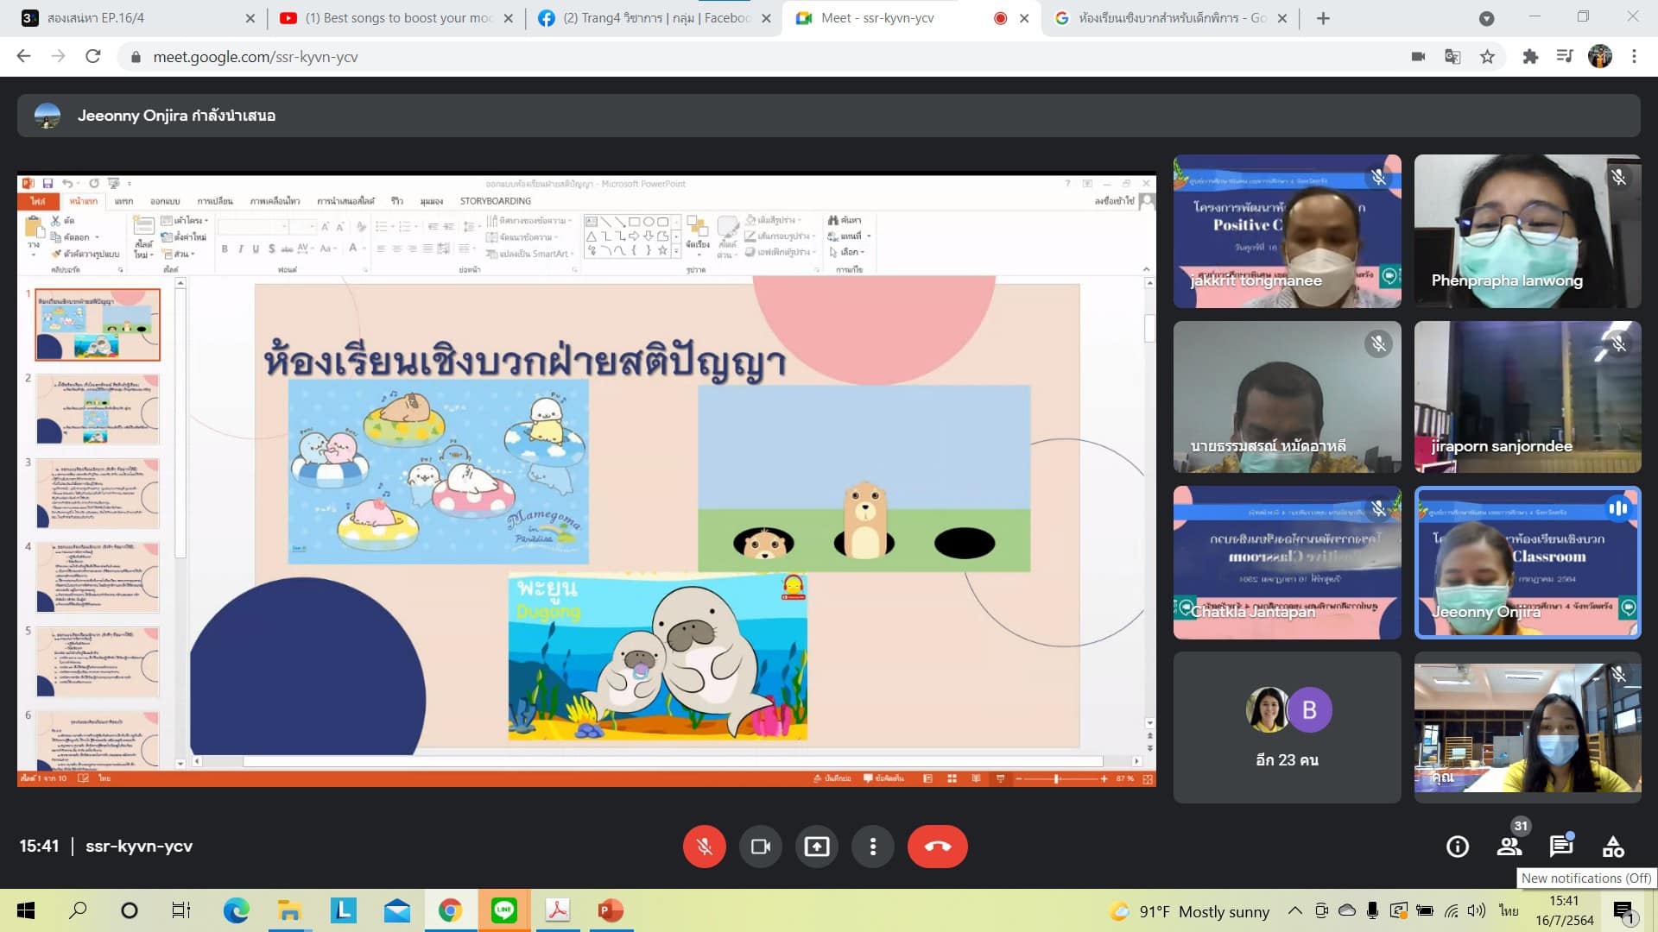Open Meet more options three-dot menu
Screen dimensions: 1658x932
[873, 847]
